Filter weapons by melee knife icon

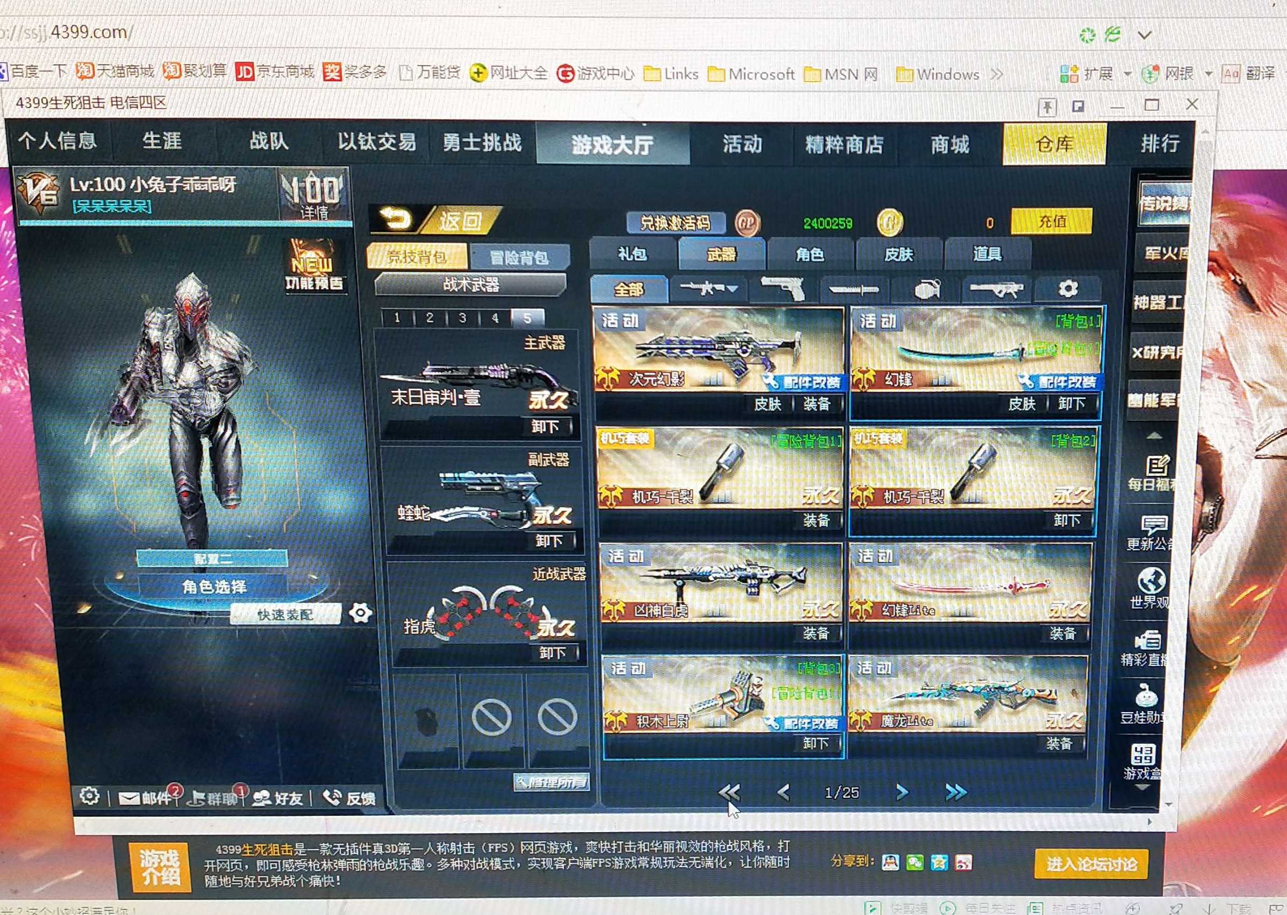[x=853, y=290]
